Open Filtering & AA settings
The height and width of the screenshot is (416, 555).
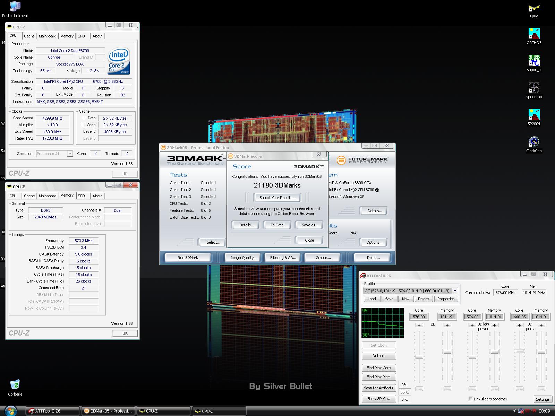[x=283, y=258]
